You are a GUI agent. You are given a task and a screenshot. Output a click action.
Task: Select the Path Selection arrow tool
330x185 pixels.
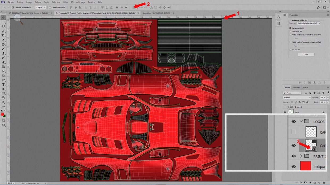click(3, 89)
